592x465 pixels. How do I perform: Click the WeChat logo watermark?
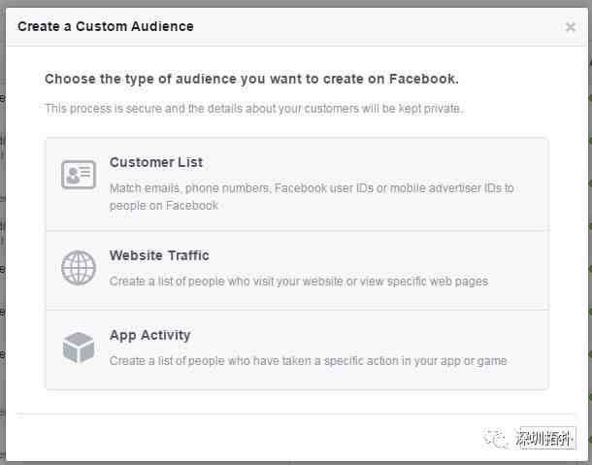(x=495, y=439)
